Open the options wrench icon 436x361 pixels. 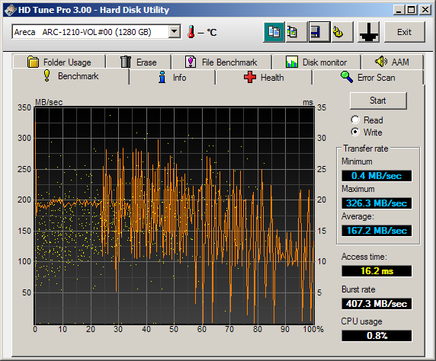click(342, 32)
